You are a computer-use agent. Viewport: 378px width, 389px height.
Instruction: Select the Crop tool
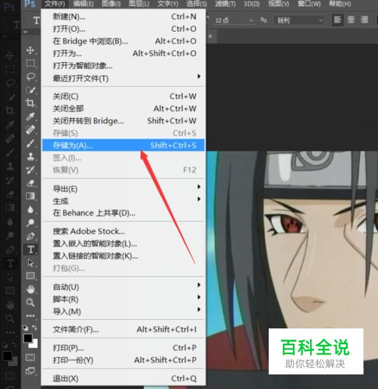click(30, 103)
